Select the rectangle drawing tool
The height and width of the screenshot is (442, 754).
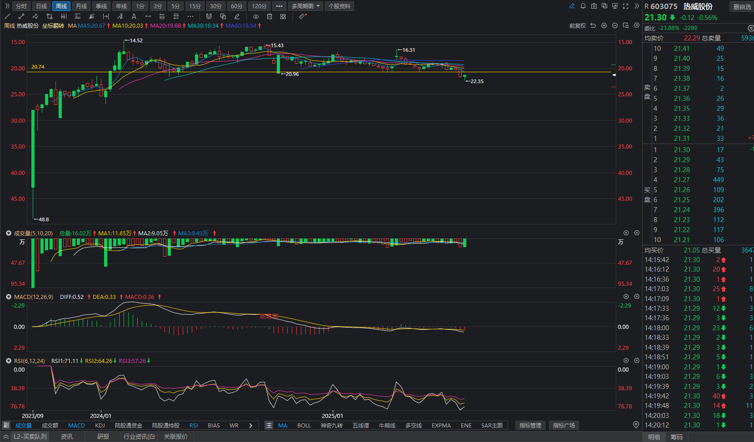[50, 16]
